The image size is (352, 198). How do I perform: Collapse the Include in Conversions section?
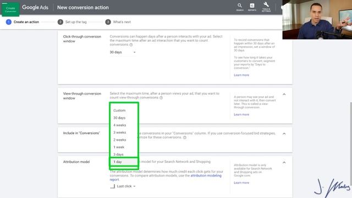[284, 134]
